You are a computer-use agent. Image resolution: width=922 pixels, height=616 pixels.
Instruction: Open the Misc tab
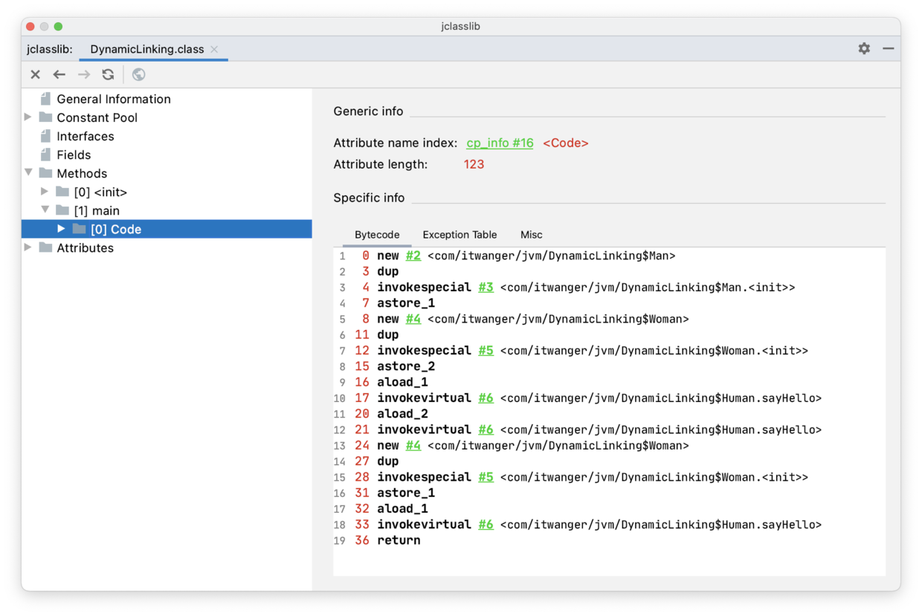[531, 235]
